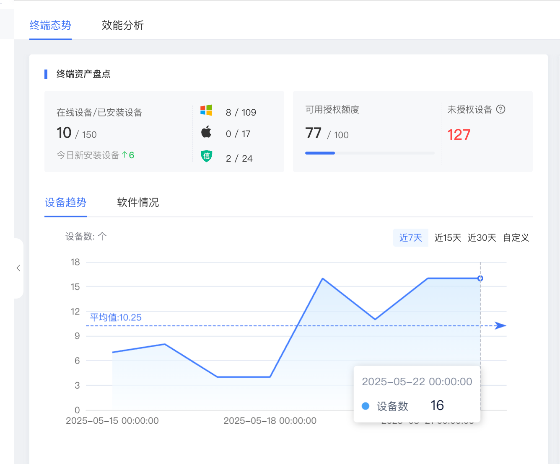
Task: Collapse the left sidebar with chevron
Action: click(x=18, y=268)
